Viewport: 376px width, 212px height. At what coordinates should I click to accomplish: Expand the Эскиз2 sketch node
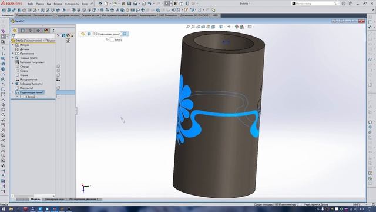coord(17,97)
